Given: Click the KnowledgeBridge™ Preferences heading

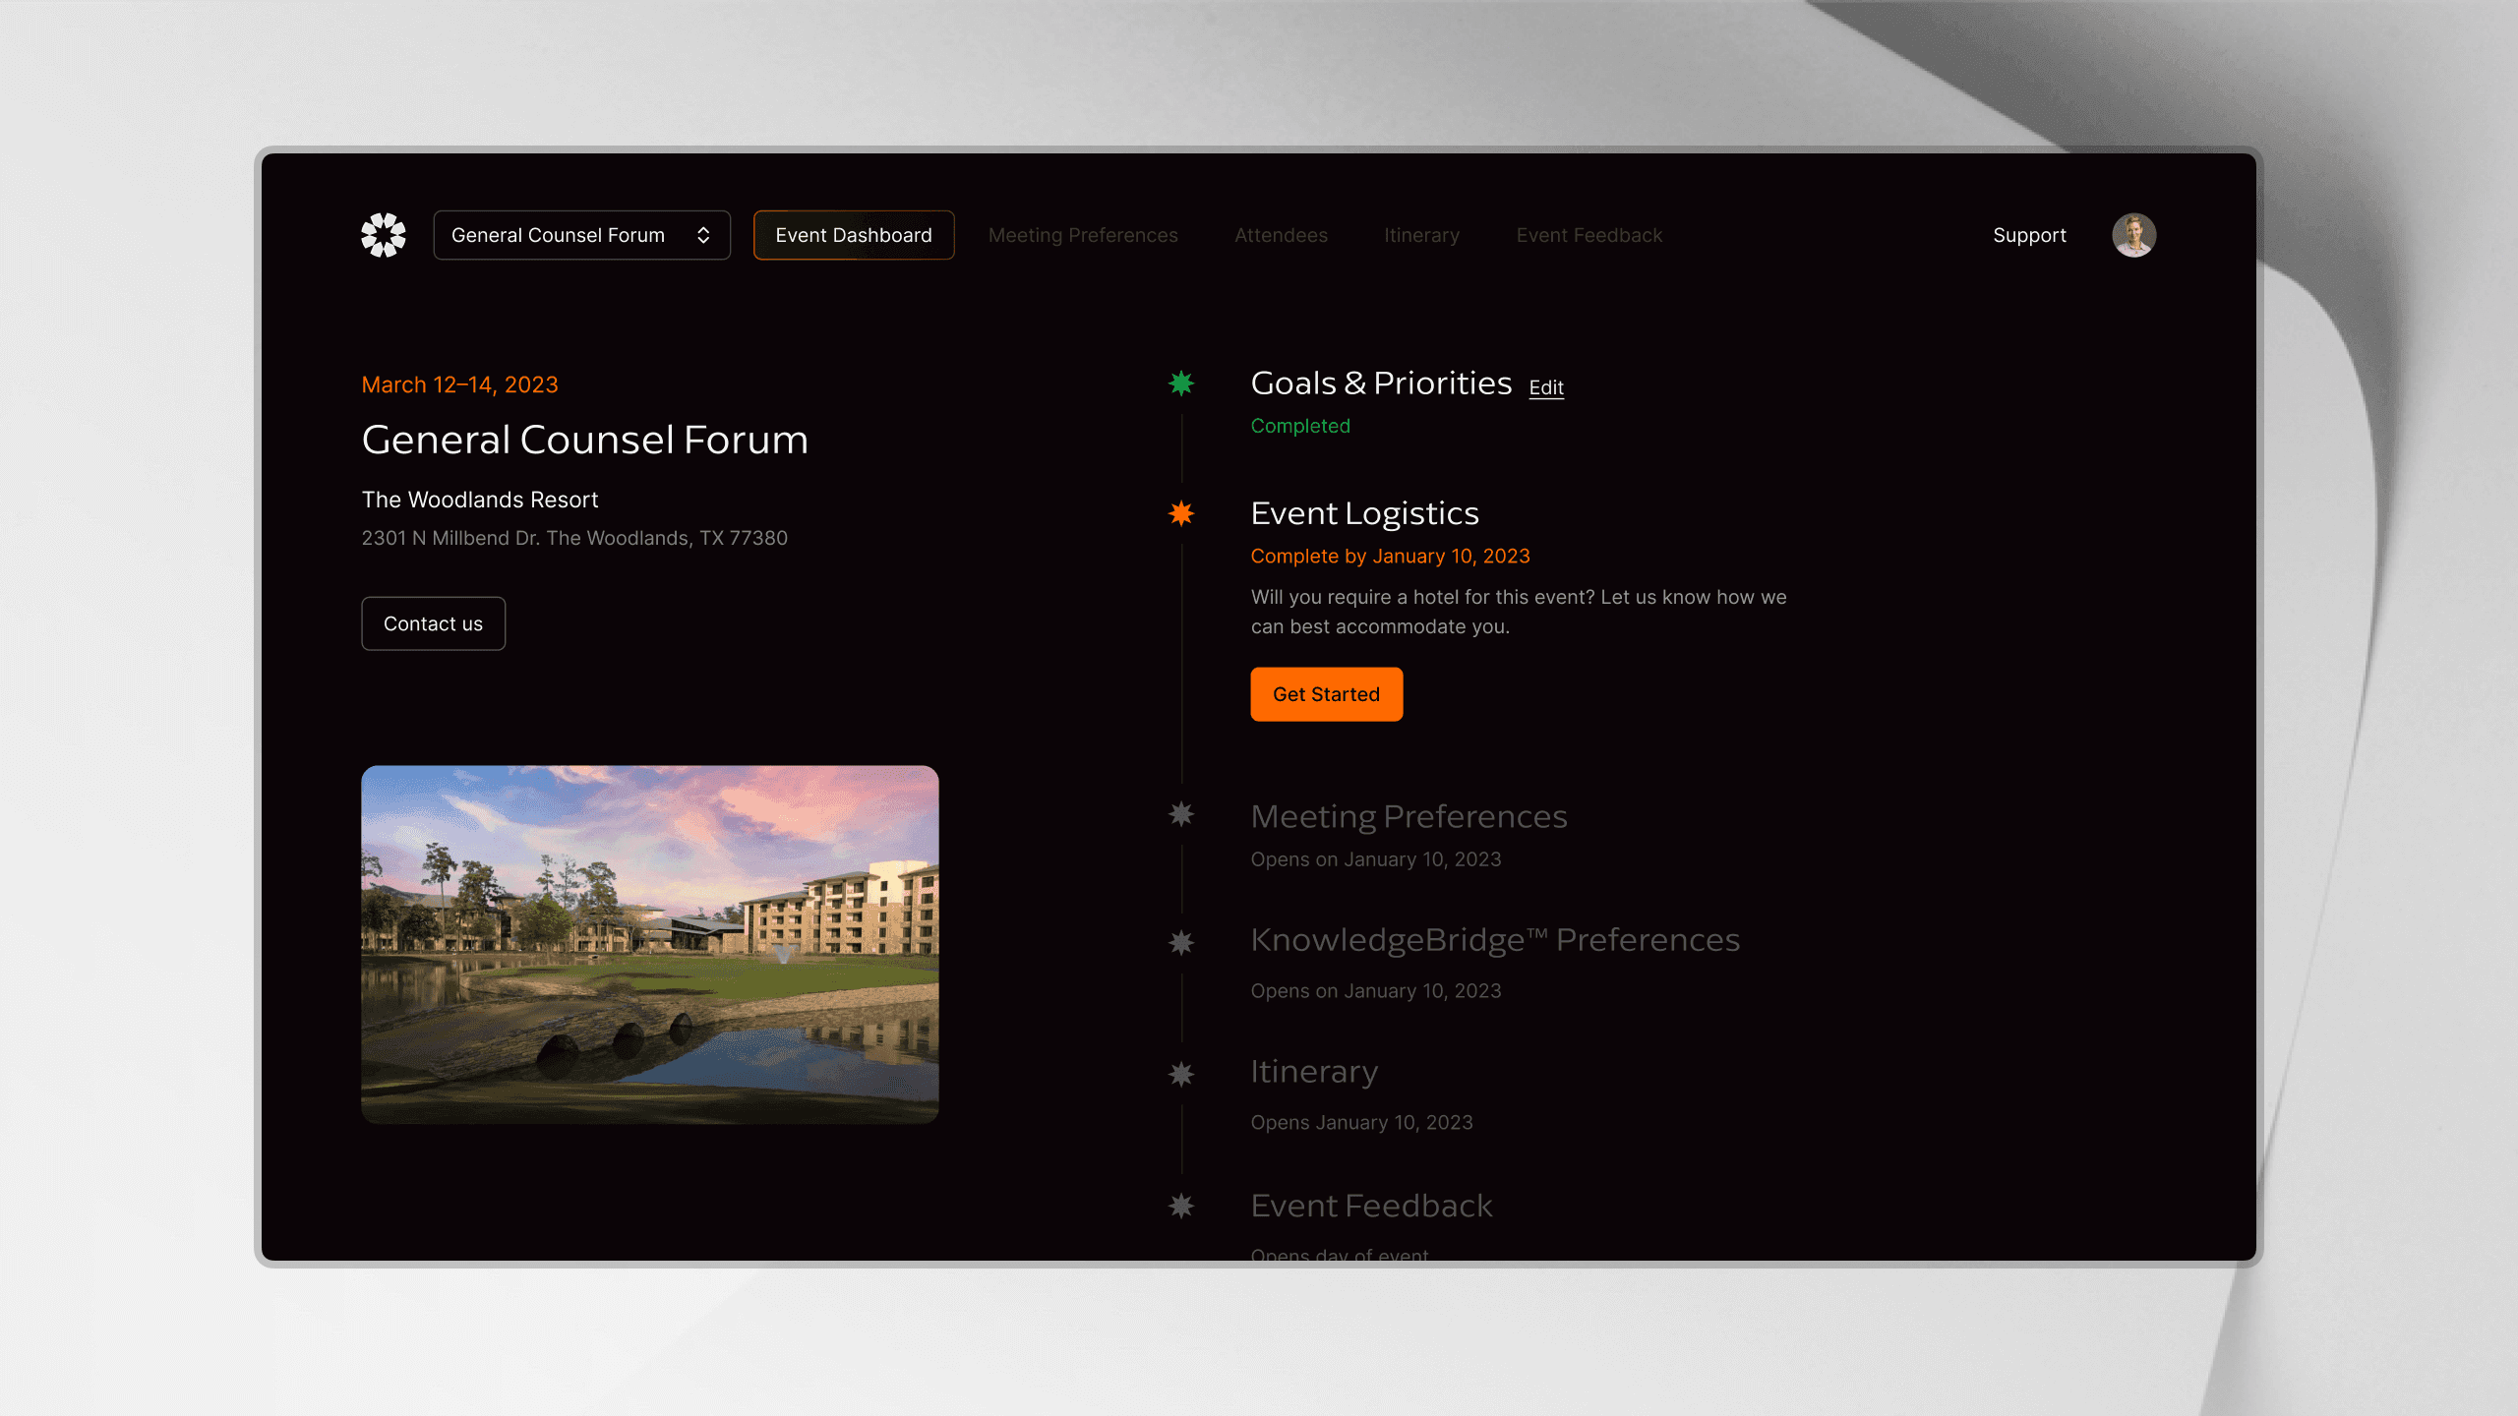Looking at the screenshot, I should (1495, 940).
